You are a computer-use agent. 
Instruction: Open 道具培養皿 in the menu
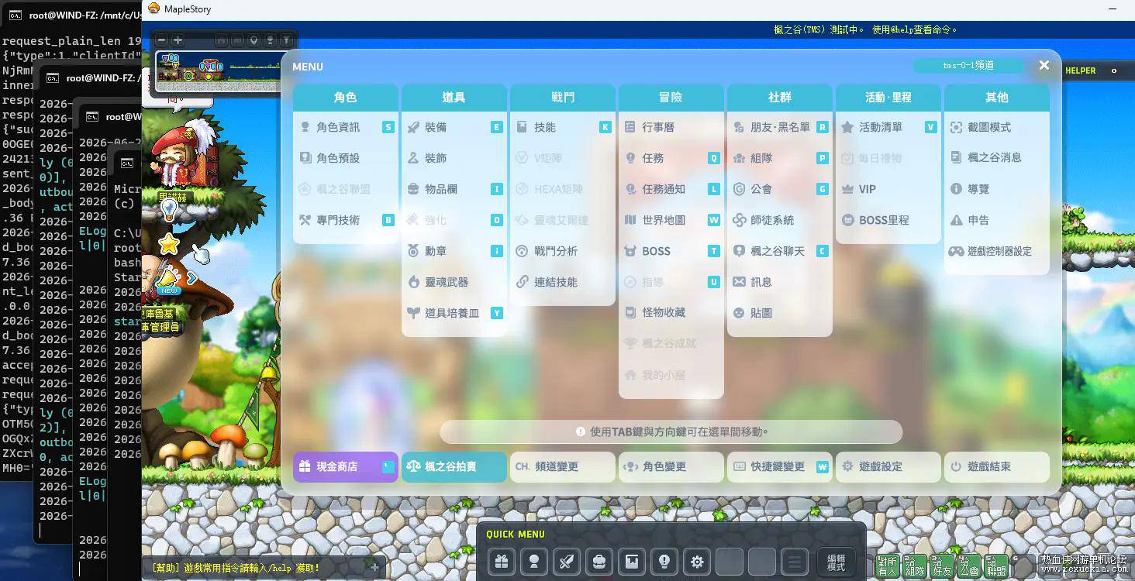[x=454, y=313]
